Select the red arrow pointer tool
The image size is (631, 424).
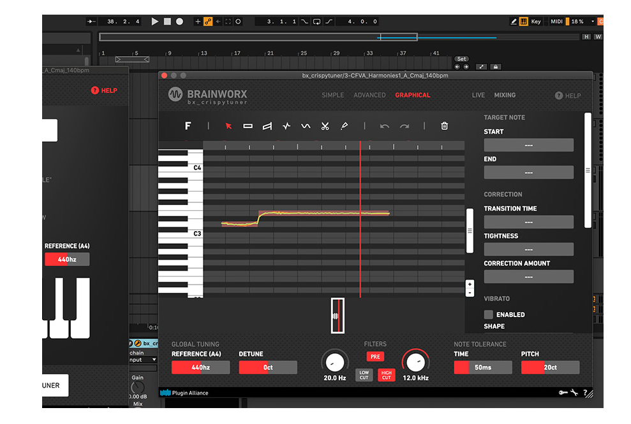(x=228, y=126)
